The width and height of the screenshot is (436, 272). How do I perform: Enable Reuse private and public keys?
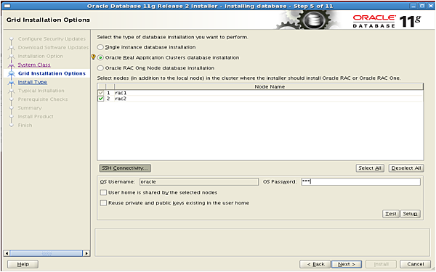tap(103, 203)
